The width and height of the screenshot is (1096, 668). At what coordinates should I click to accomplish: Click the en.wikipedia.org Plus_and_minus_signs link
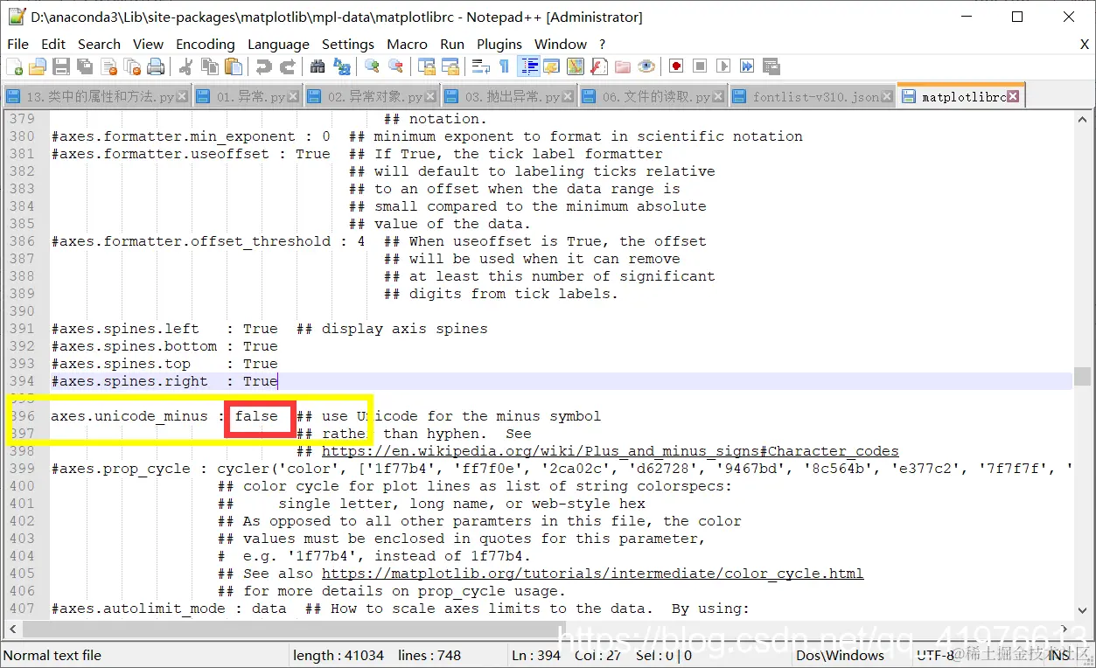[x=611, y=451]
